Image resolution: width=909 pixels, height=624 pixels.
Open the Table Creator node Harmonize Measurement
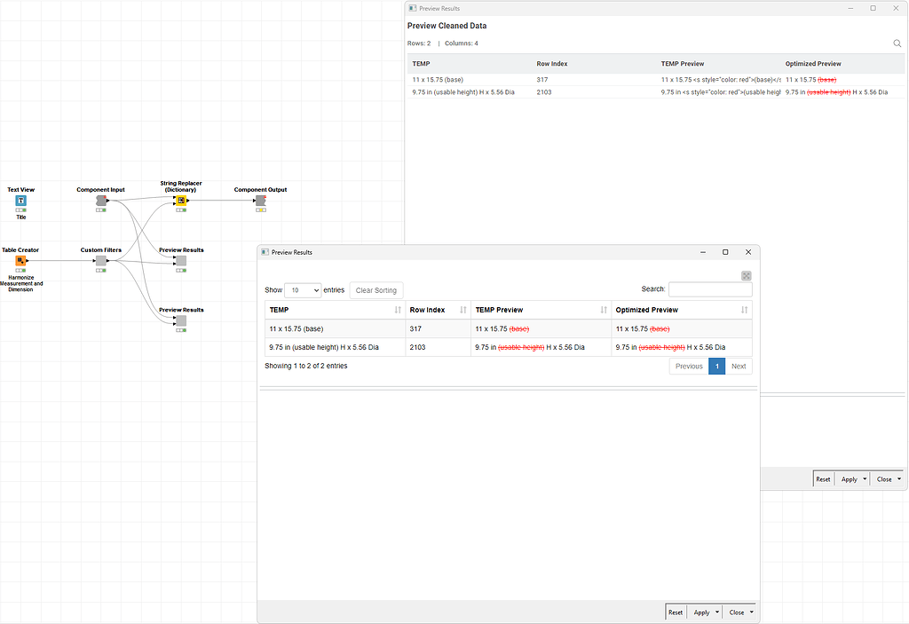coord(20,262)
